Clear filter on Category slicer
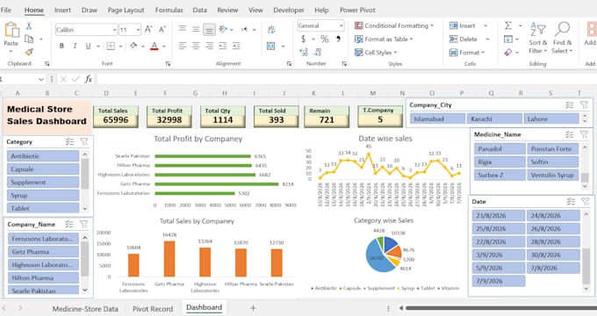This screenshot has width=597, height=316. point(83,141)
